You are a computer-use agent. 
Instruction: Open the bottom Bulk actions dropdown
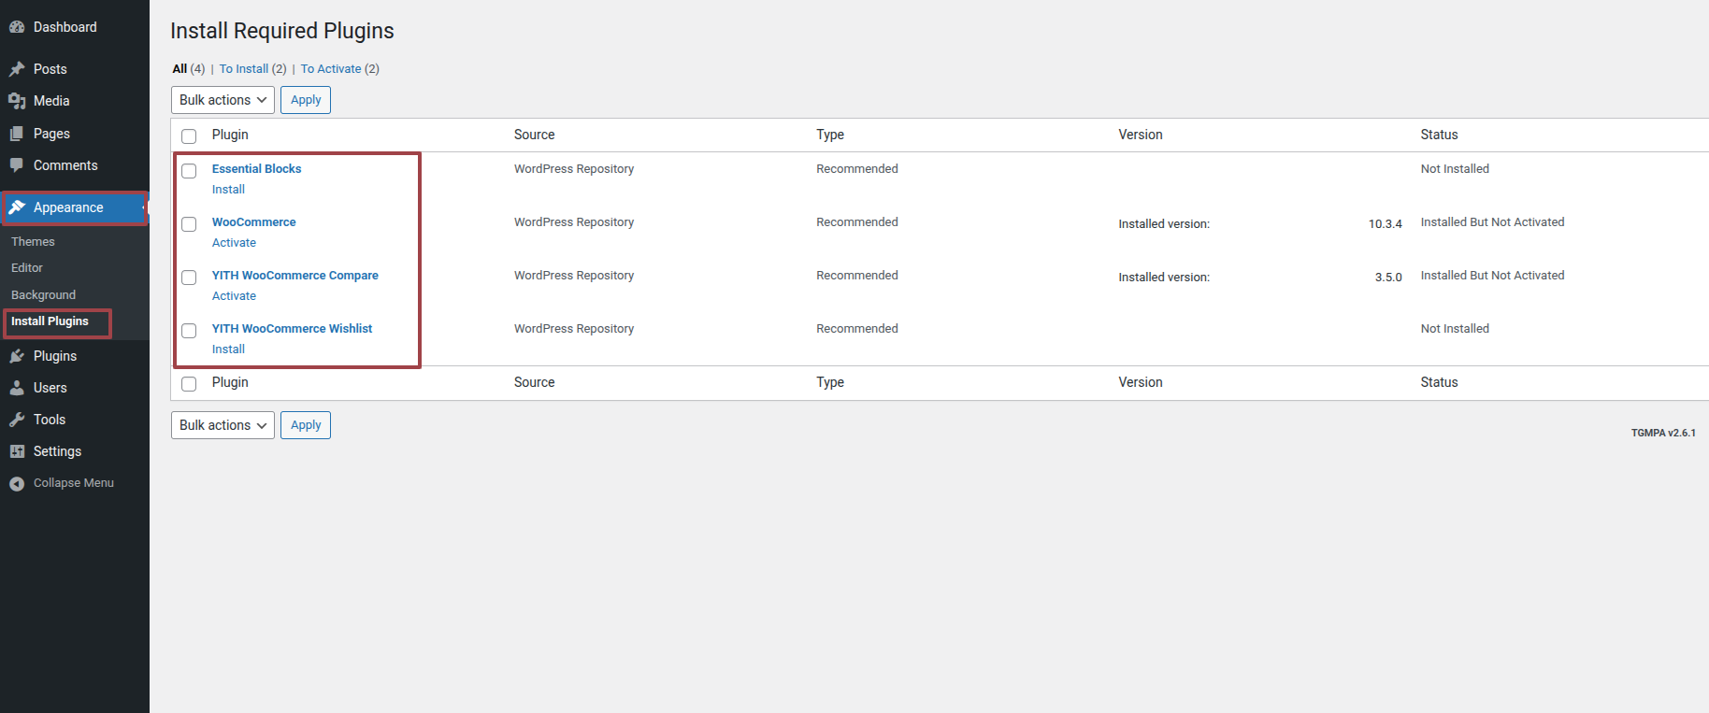coord(223,425)
